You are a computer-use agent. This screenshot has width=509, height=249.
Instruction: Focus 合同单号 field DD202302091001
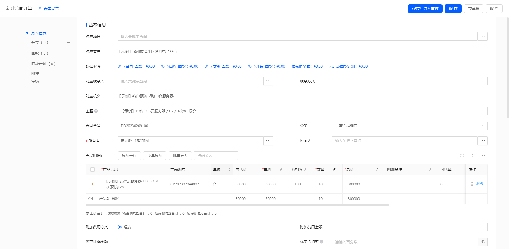pyautogui.click(x=195, y=126)
